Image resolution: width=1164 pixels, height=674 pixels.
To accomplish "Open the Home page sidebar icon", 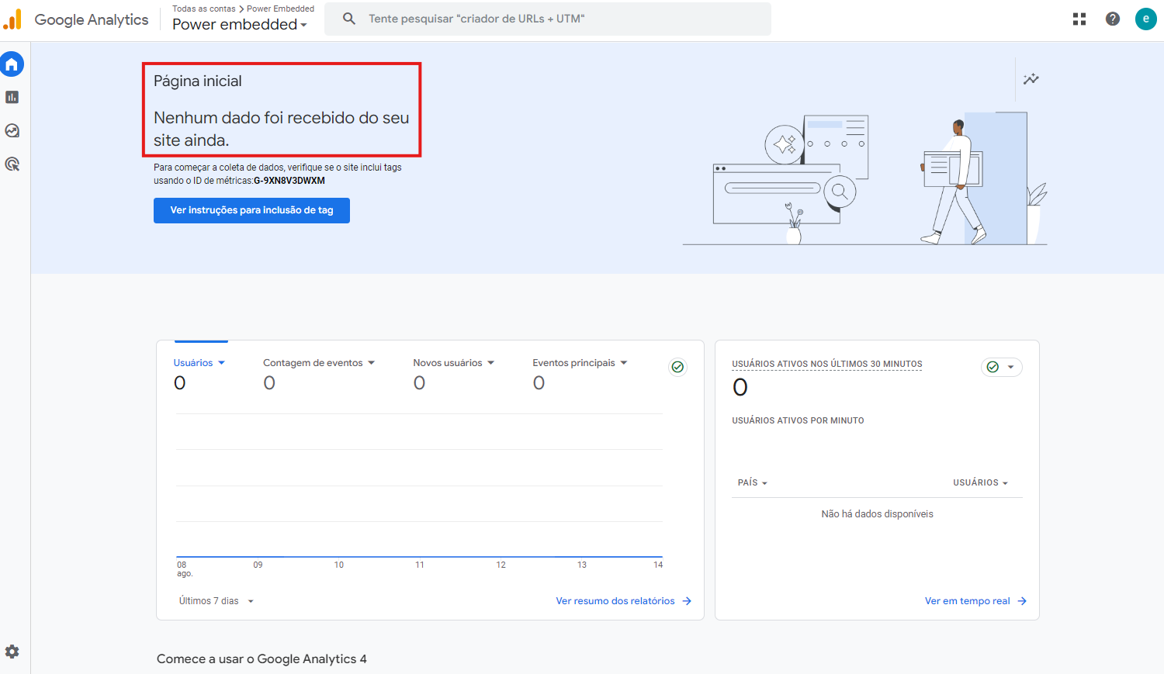I will (12, 64).
